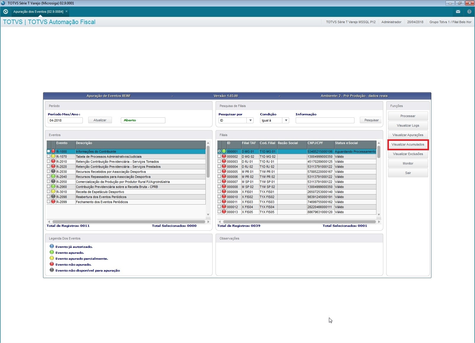475x343 pixels.
Task: Enable the checkbox for event R-2099
Action: coord(48,202)
